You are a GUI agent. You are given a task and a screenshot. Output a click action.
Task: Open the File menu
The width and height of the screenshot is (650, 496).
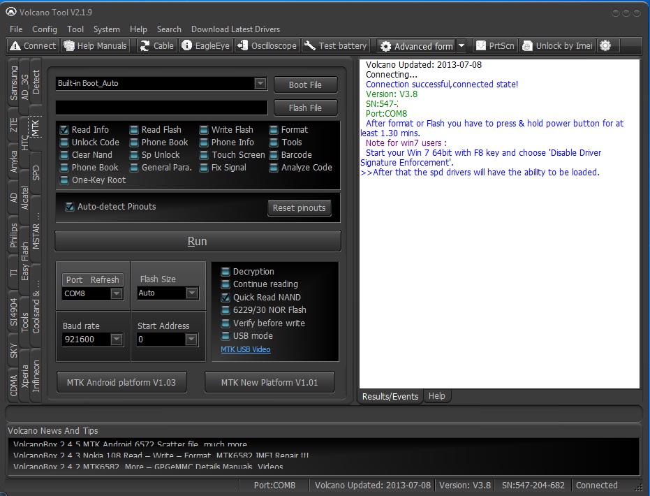coord(16,29)
